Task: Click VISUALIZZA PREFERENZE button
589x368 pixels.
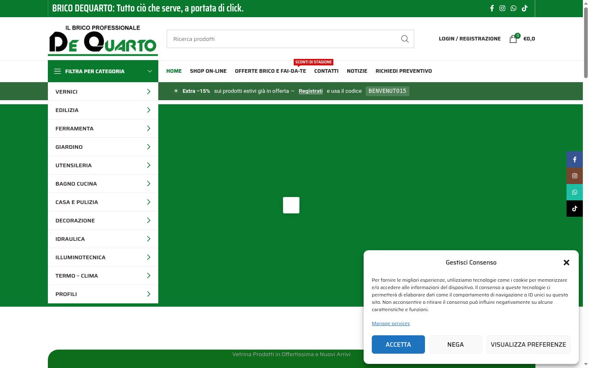Action: (x=528, y=344)
